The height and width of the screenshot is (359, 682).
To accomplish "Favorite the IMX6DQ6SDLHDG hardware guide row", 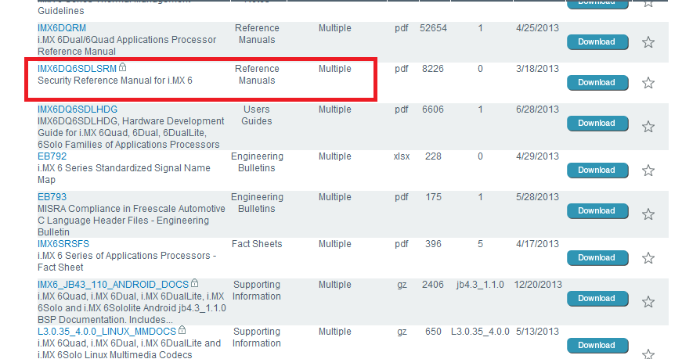I will pyautogui.click(x=648, y=127).
